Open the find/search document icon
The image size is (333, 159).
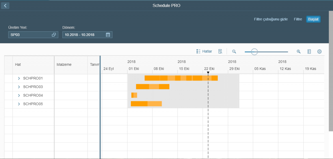(x=220, y=51)
